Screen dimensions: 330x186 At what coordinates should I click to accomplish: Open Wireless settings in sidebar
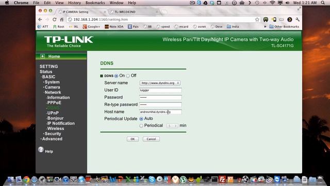pyautogui.click(x=56, y=129)
